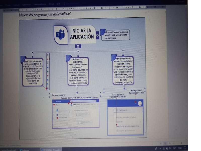
Task: Switch to the Referencias ribbon tab
Action: (x=27, y=5)
